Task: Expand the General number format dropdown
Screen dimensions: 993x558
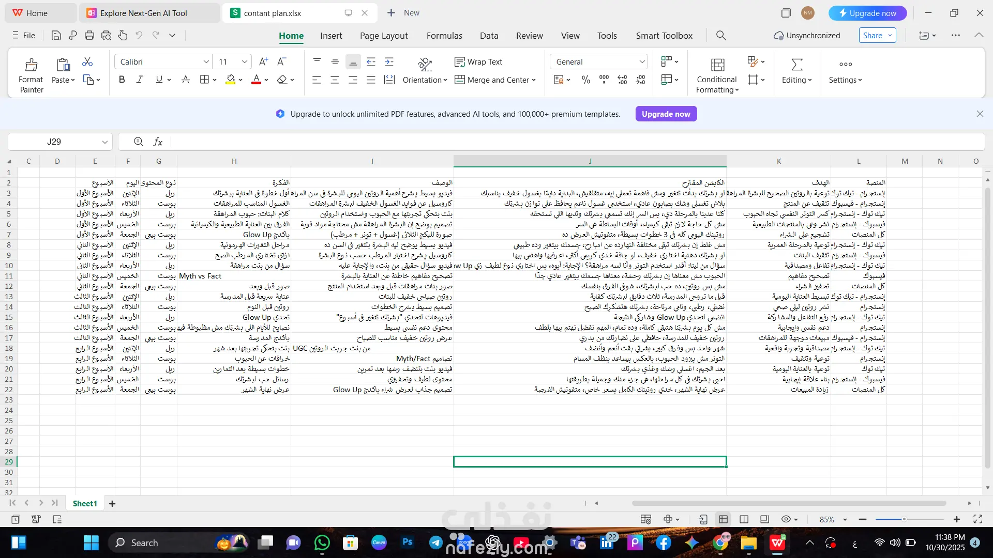Action: (x=642, y=61)
